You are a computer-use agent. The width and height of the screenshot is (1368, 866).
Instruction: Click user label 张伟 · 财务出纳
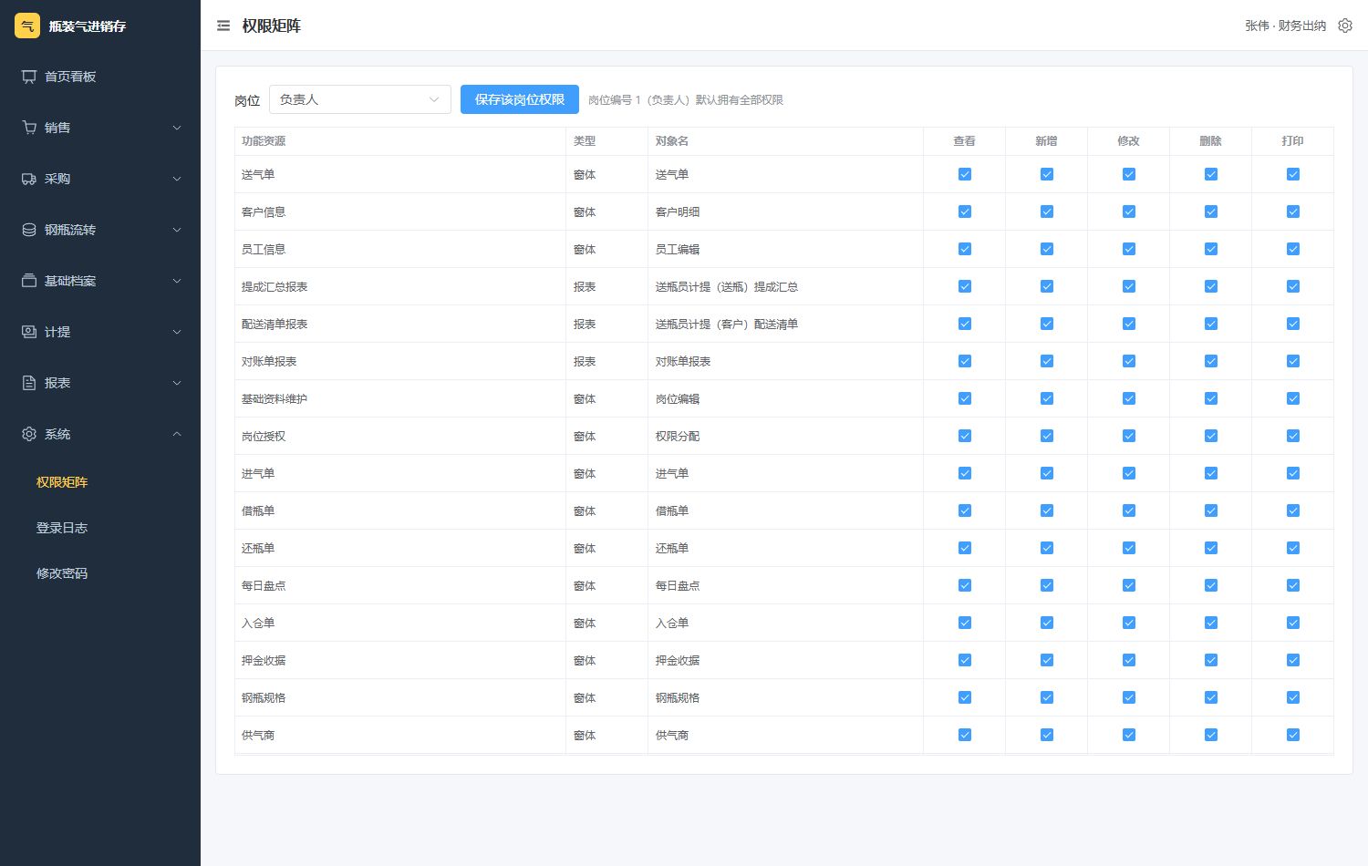click(x=1285, y=26)
